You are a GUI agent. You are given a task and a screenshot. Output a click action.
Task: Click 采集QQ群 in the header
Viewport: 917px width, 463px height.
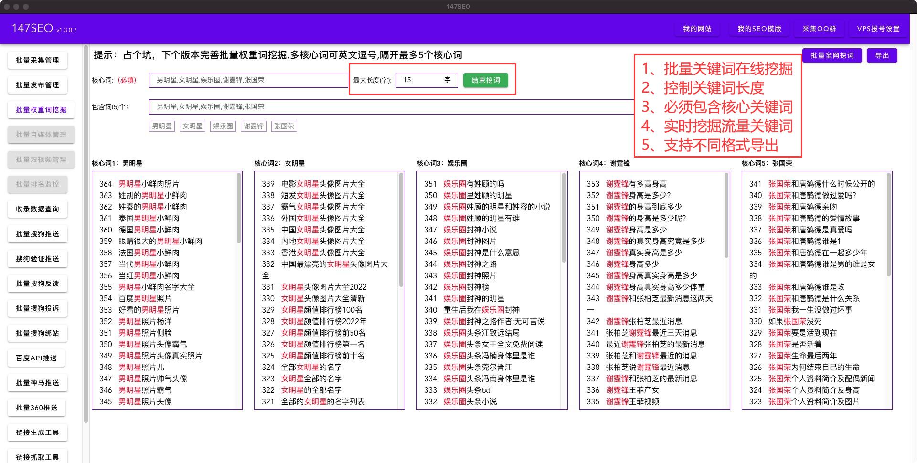click(819, 29)
